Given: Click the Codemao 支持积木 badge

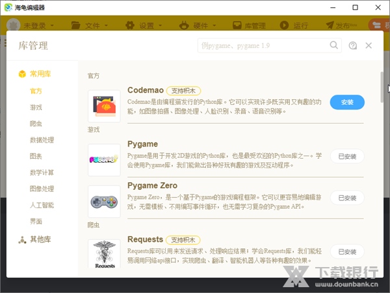Looking at the screenshot, I should pyautogui.click(x=183, y=91).
